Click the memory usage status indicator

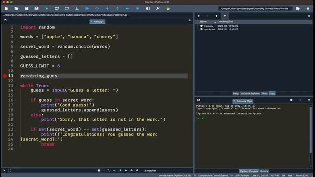pyautogui.click(x=302, y=176)
